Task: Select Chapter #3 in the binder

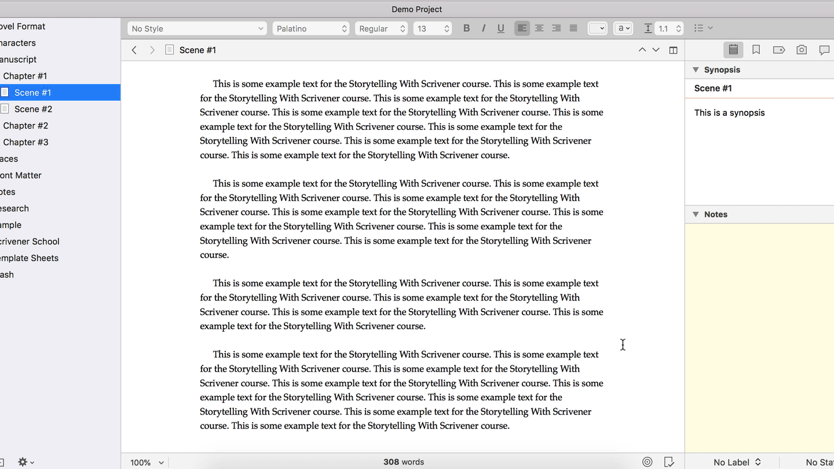Action: [60, 142]
